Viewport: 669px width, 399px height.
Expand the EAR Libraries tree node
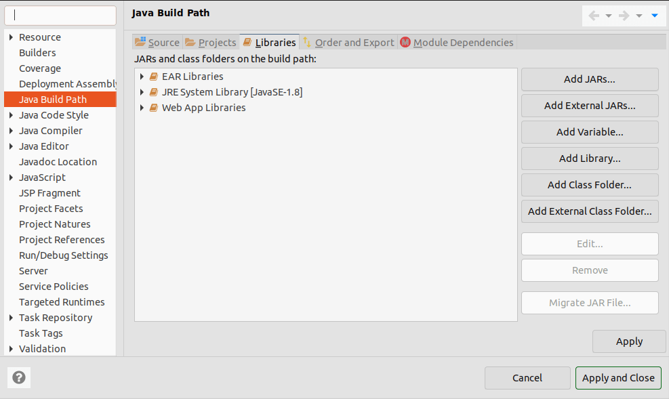click(x=142, y=77)
